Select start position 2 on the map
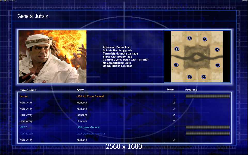The height and width of the screenshot is (155, 248). click(x=217, y=49)
